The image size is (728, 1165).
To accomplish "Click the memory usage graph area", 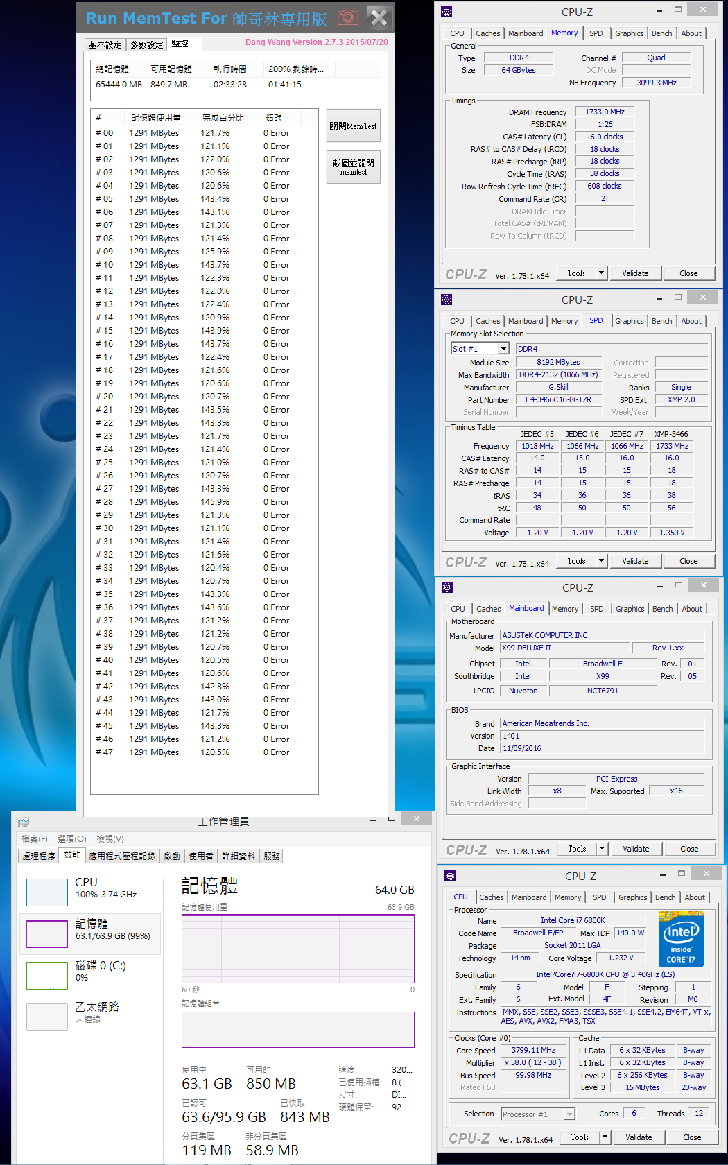I will point(298,948).
